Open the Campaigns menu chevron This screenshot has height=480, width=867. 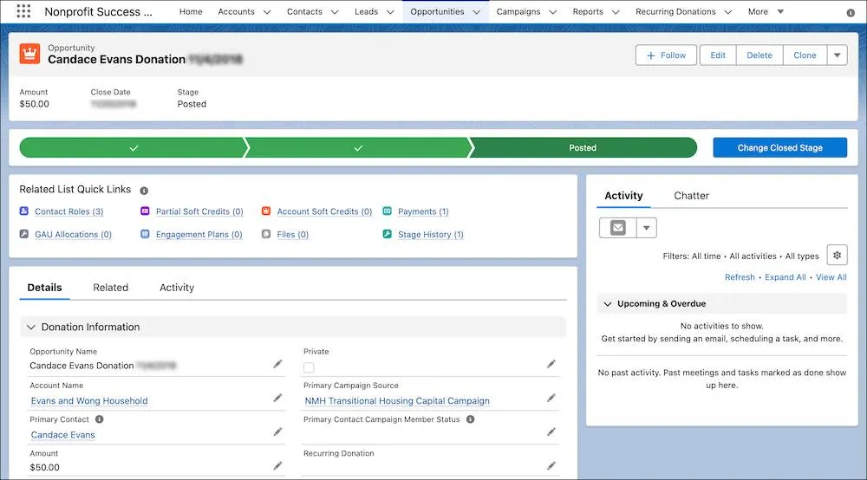(553, 11)
